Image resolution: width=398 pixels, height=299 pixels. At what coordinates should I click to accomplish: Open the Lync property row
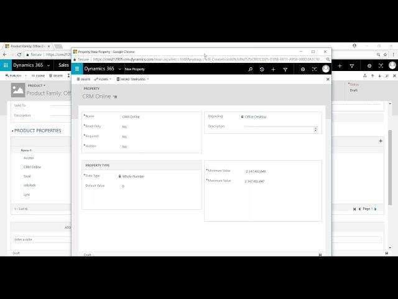tap(27, 194)
